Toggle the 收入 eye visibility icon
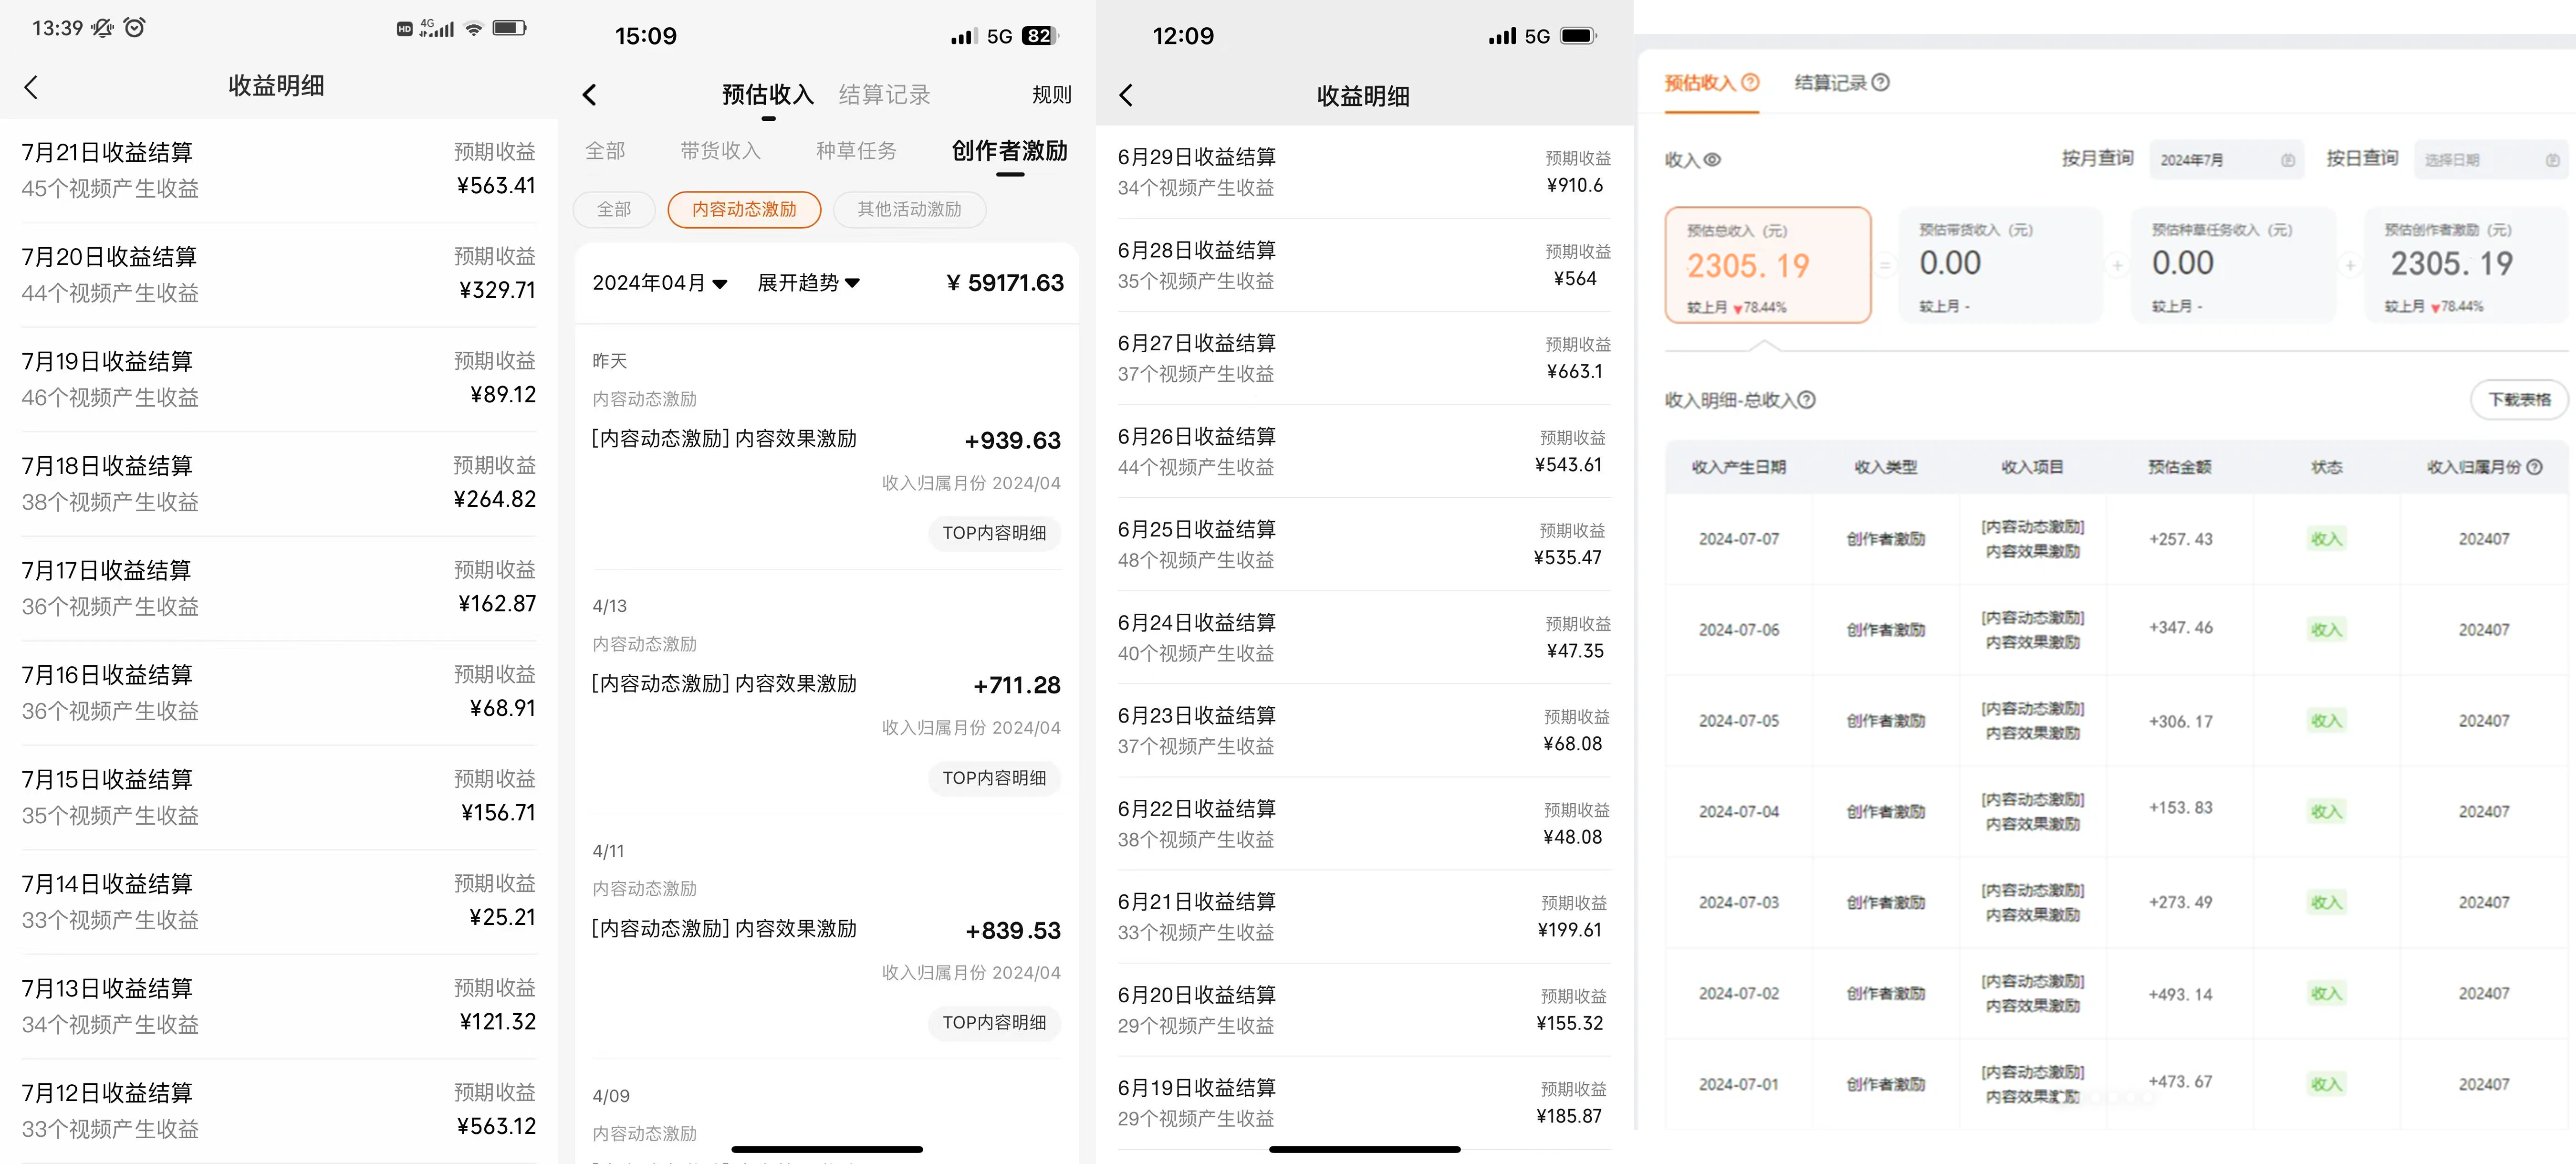Image resolution: width=2576 pixels, height=1164 pixels. 1712,159
